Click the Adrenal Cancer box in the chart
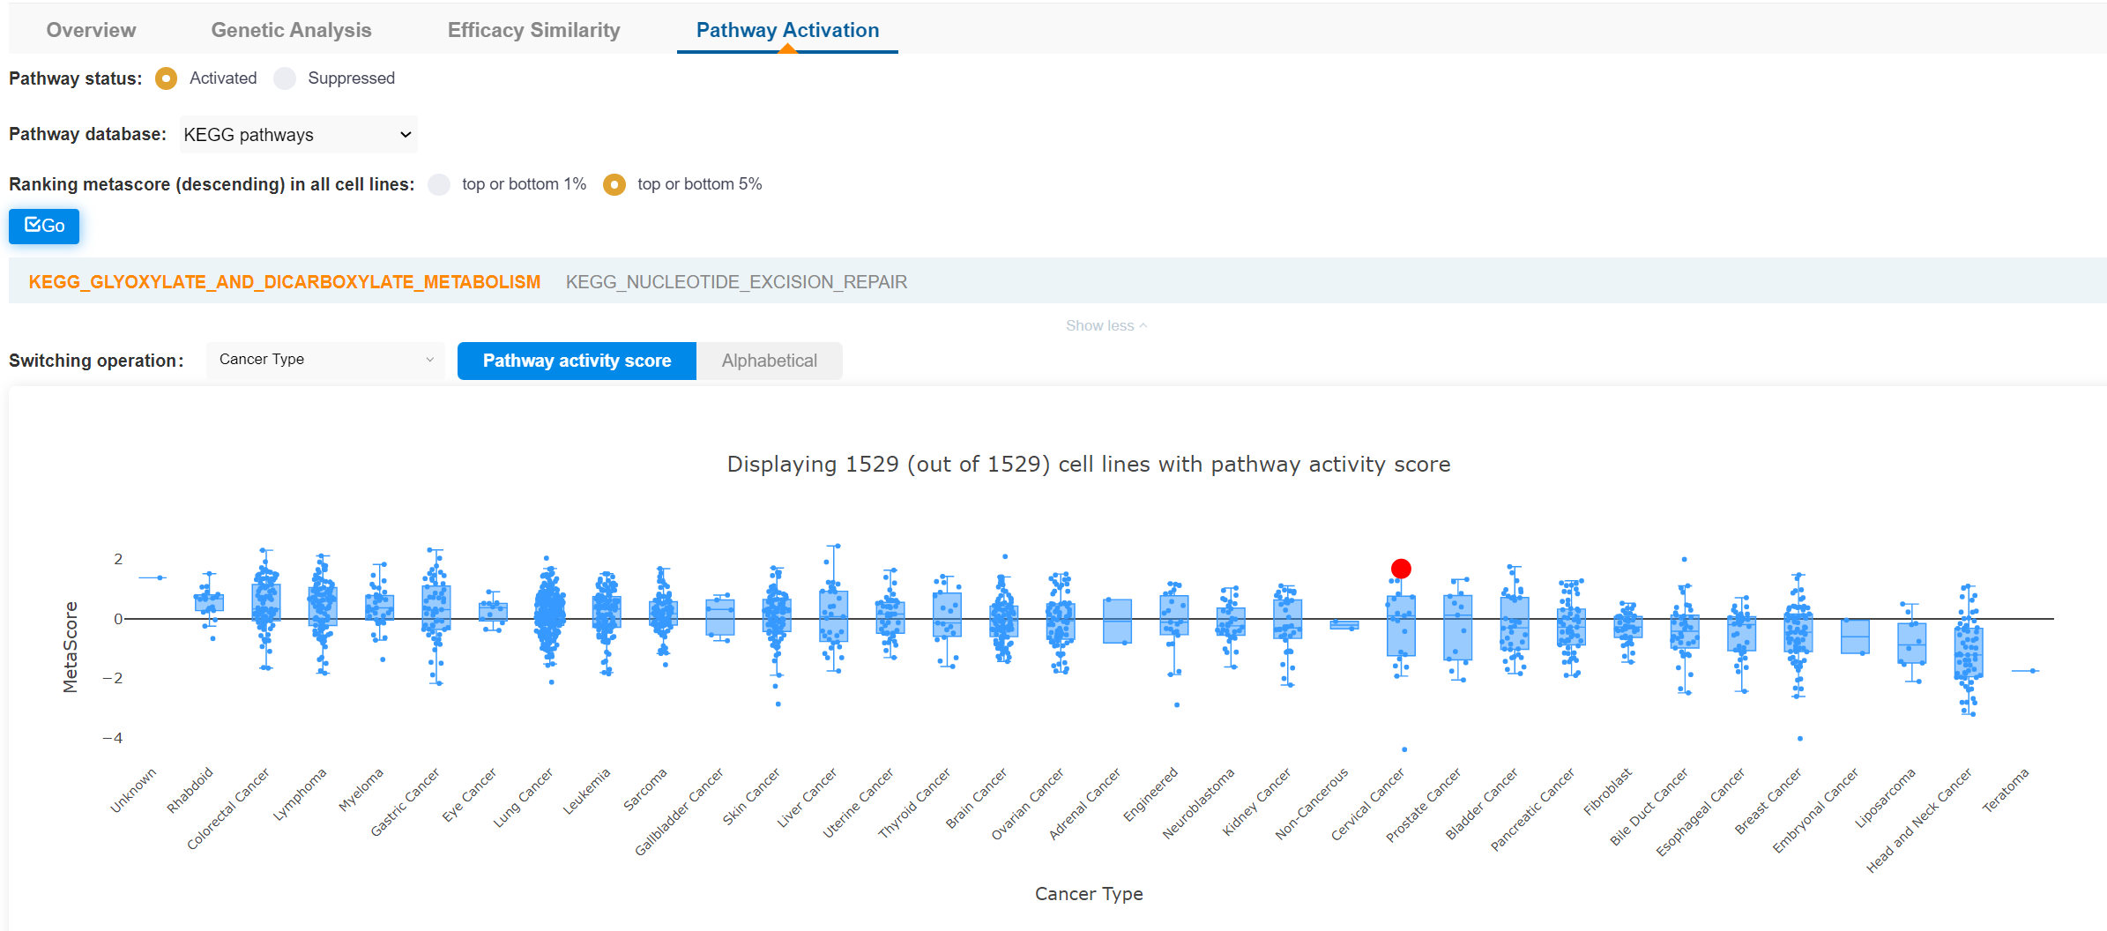The width and height of the screenshot is (2107, 931). pos(1118,621)
